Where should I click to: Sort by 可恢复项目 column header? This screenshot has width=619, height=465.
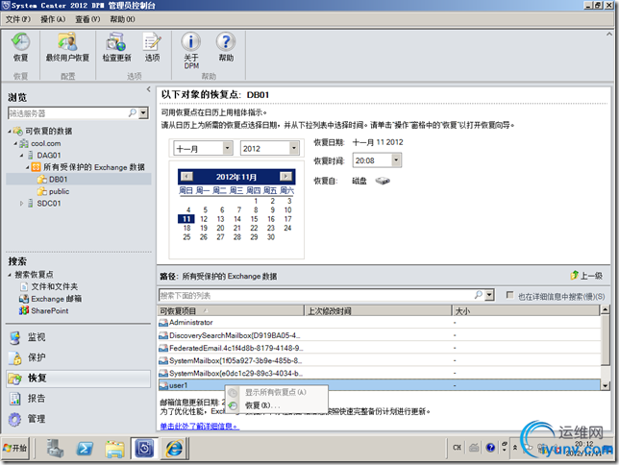[x=231, y=311]
